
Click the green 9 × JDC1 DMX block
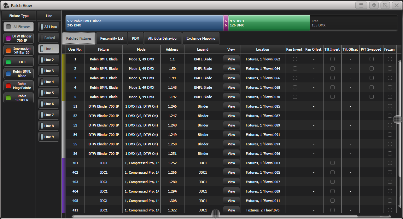(269, 23)
